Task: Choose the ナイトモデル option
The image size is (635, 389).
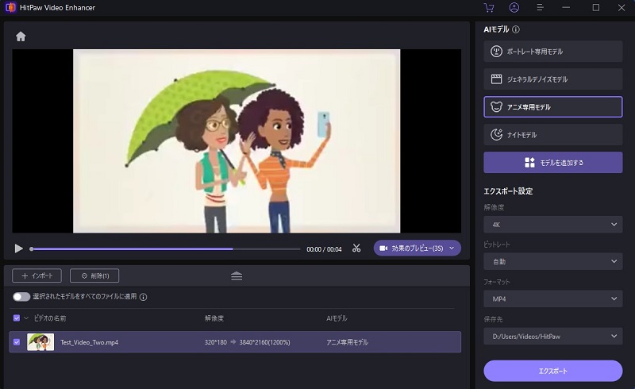Action: tap(552, 135)
